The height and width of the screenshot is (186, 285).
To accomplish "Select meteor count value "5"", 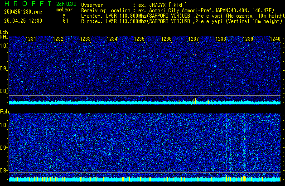I will pos(64,16).
